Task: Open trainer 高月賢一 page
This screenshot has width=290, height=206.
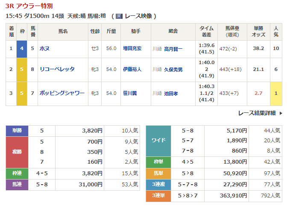Action: click(x=173, y=49)
